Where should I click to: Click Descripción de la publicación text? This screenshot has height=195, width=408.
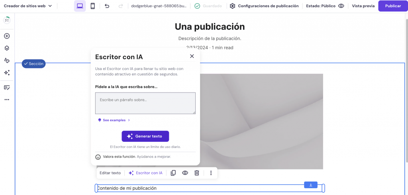pyautogui.click(x=210, y=39)
